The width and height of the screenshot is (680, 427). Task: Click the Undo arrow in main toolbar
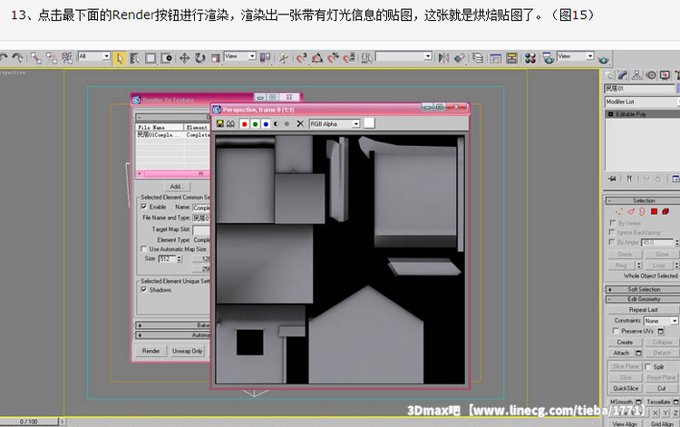pos(4,58)
